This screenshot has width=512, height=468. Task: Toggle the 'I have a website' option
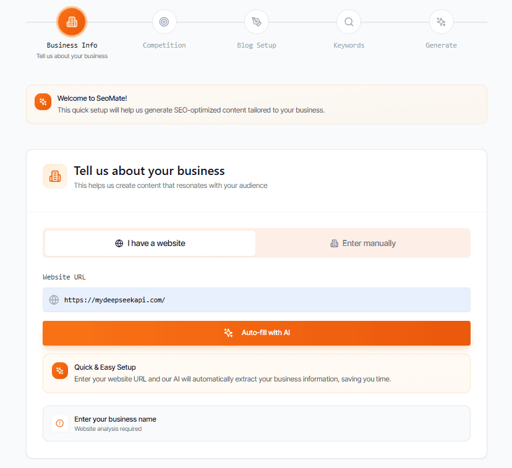(x=149, y=243)
